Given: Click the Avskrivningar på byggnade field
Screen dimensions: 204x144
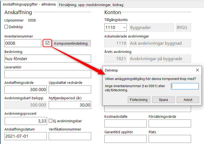Looking at the screenshot, I should point(160,59).
